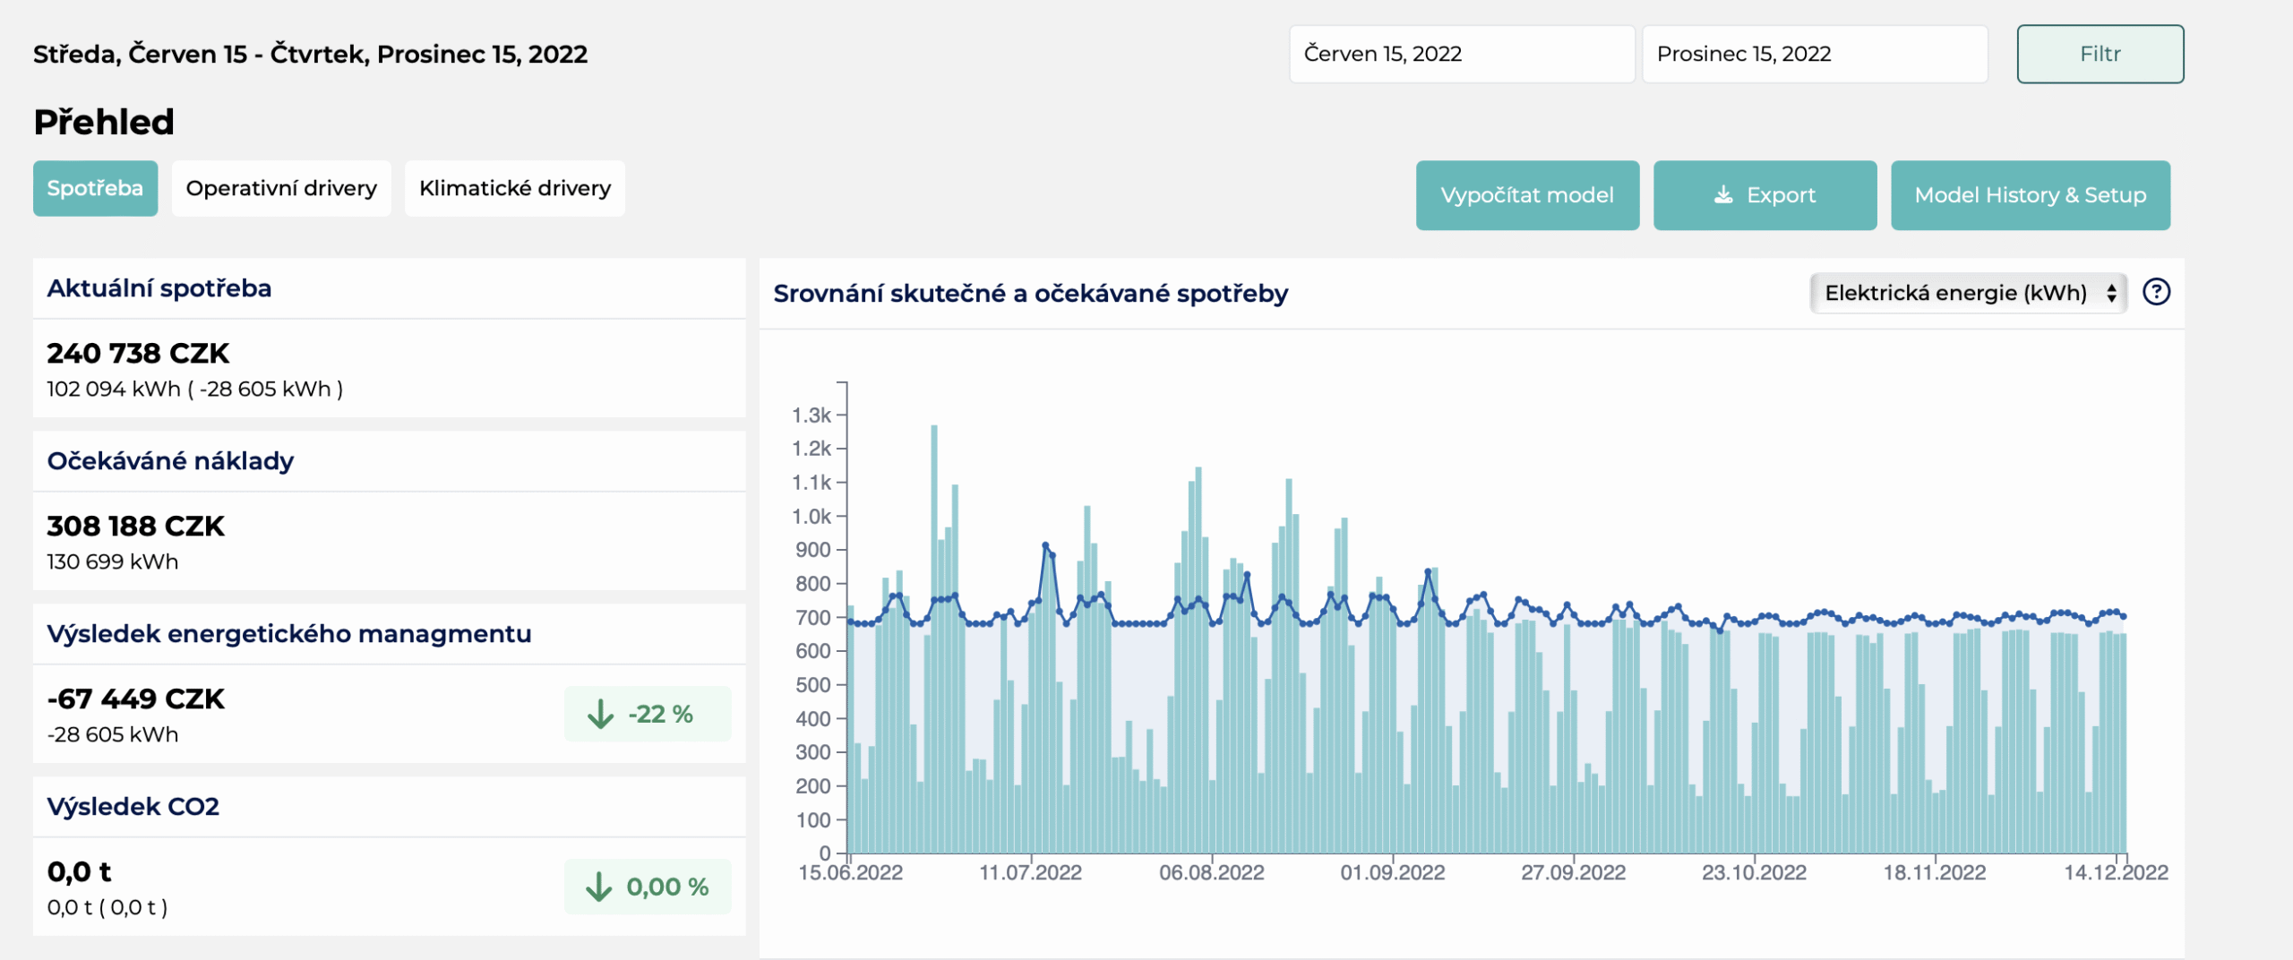Click the download icon on Export button
Screen dimensions: 2293x960
pyautogui.click(x=1723, y=194)
